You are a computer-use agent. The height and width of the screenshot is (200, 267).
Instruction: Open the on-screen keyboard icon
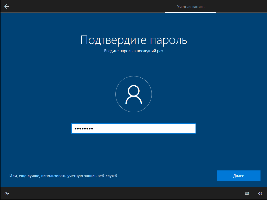click(x=247, y=193)
